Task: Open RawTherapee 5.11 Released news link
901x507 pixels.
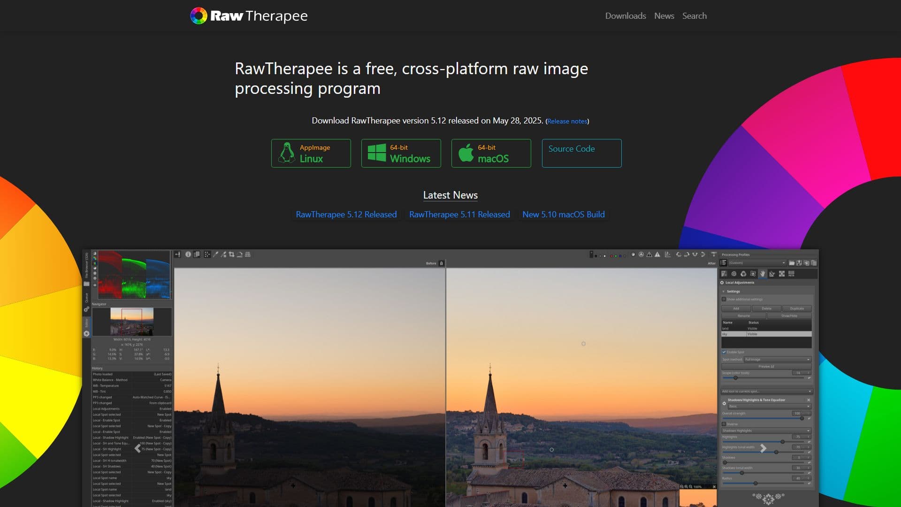Action: [459, 214]
